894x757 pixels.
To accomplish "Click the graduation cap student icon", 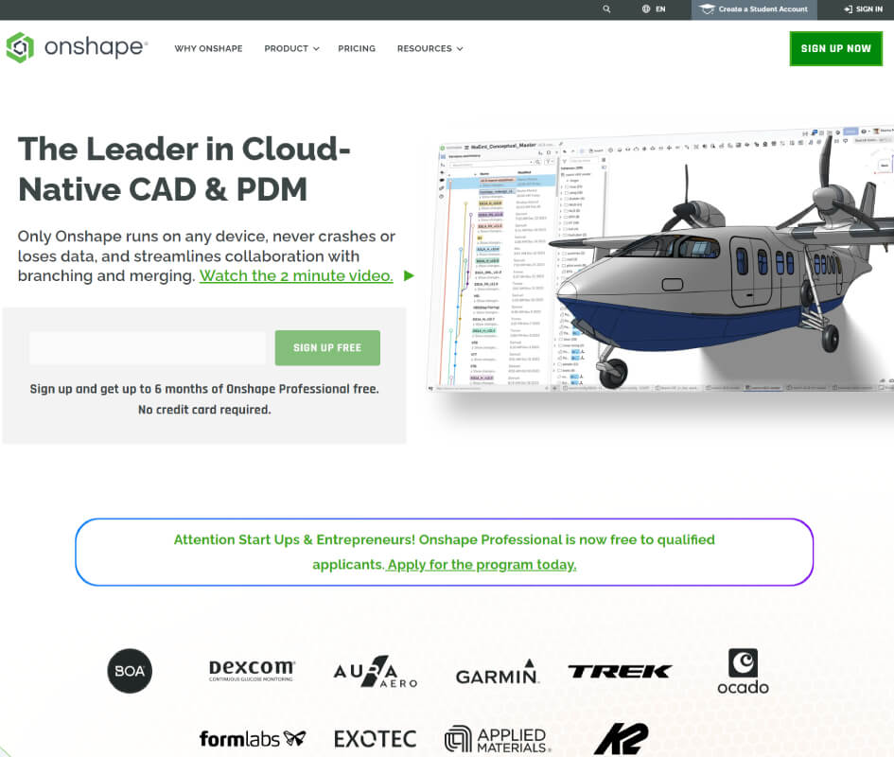I will 707,9.
